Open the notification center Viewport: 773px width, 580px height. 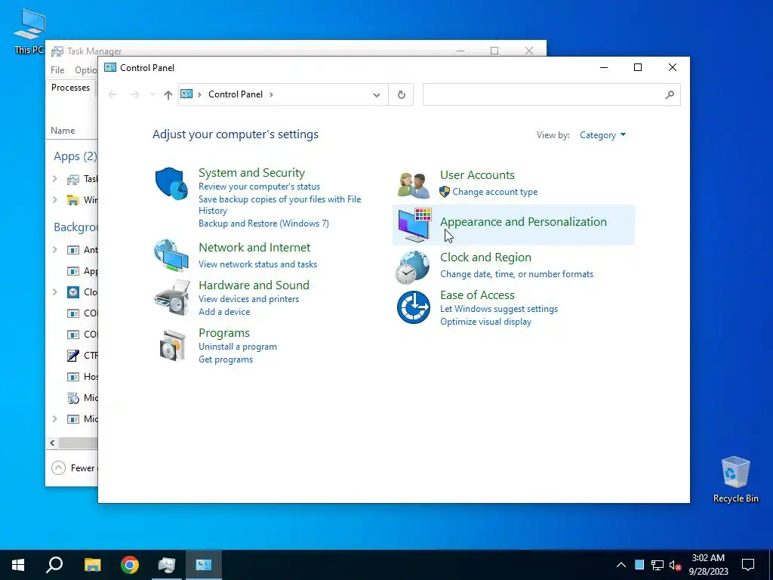click(748, 565)
